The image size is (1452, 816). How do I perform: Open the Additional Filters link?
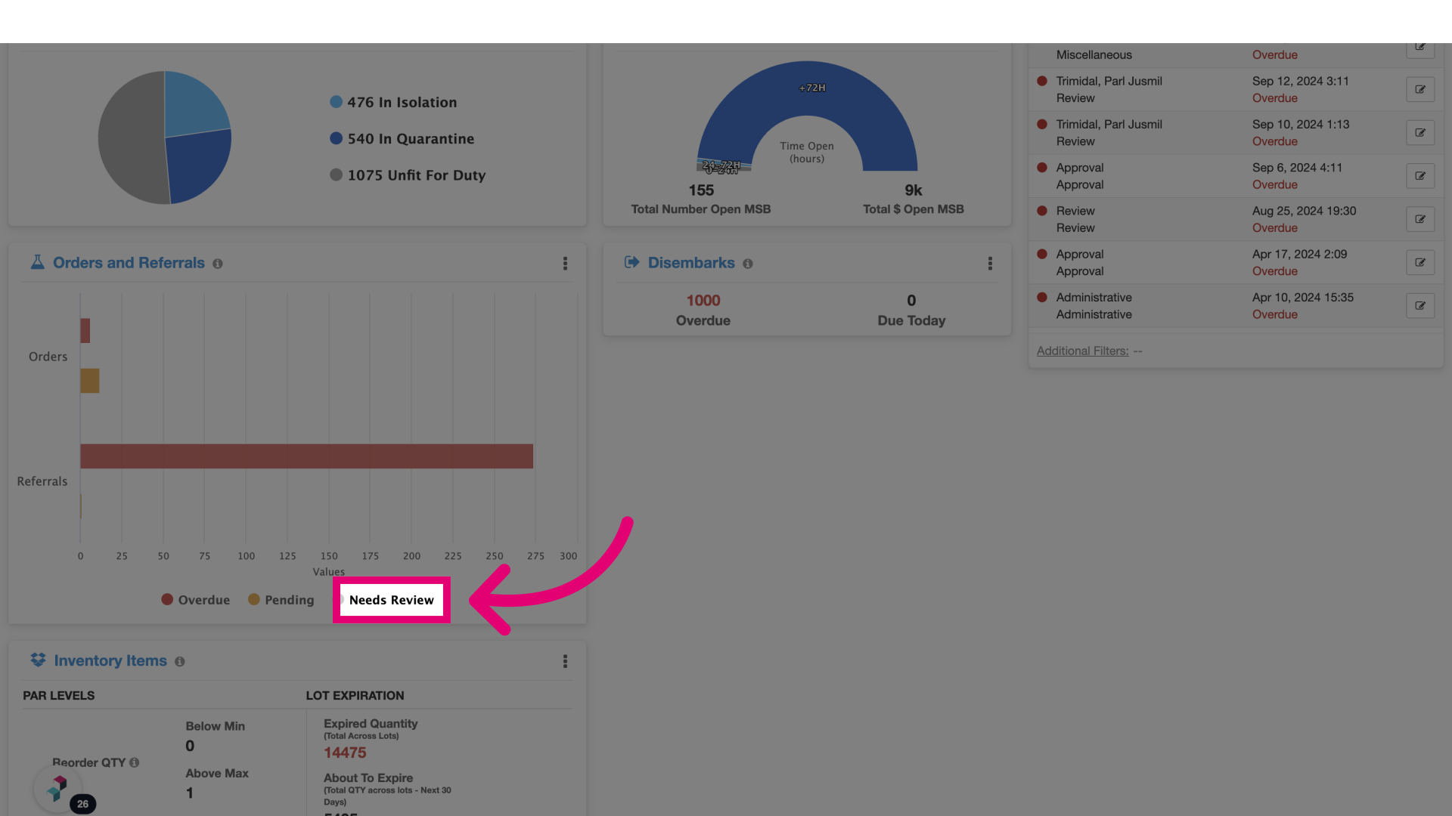coord(1082,351)
